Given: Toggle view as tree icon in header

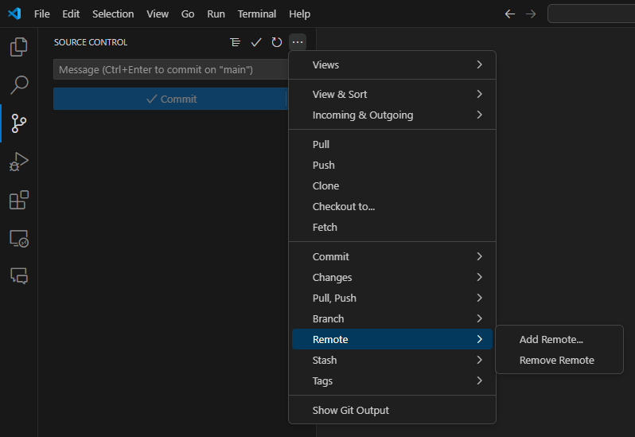Looking at the screenshot, I should [235, 42].
